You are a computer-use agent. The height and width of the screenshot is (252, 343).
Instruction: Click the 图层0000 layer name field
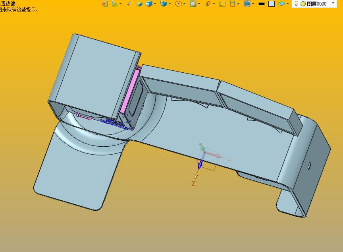pyautogui.click(x=316, y=4)
